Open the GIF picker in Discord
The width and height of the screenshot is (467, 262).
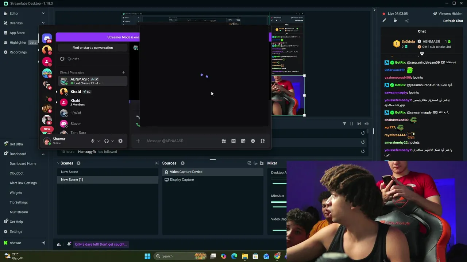pos(233,141)
